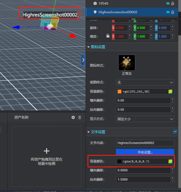Decrease text 纵向偏移 with minus stepper
Viewport: 181px width, 192px height.
[x=172, y=181]
